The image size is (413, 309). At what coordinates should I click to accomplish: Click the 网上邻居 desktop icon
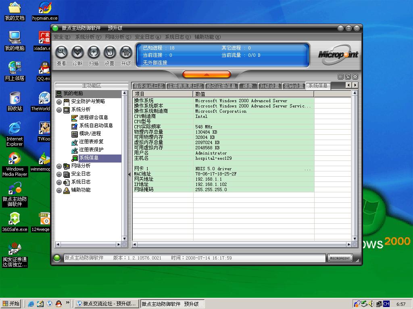tap(15, 72)
